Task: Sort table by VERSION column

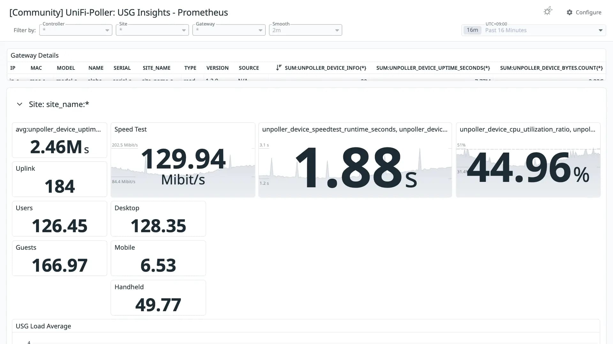Action: coord(217,68)
